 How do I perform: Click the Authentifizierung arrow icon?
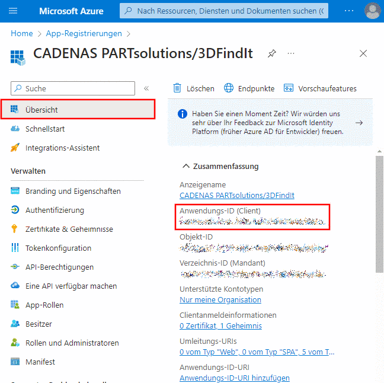pyautogui.click(x=15, y=210)
